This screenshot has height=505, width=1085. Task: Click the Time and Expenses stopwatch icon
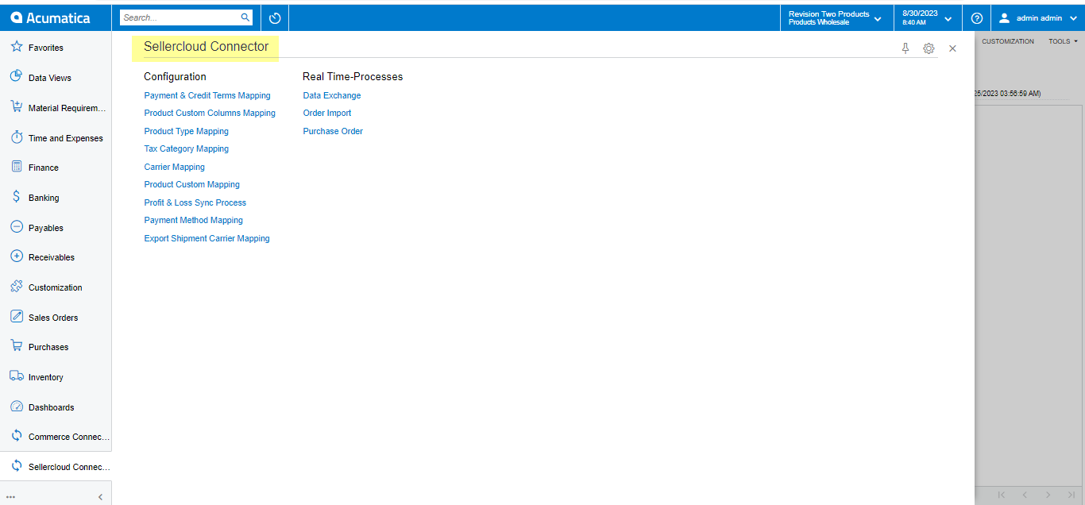tap(16, 137)
